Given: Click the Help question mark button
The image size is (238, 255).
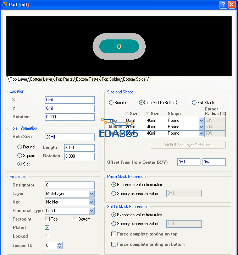Looking at the screenshot, I should click(x=223, y=5).
